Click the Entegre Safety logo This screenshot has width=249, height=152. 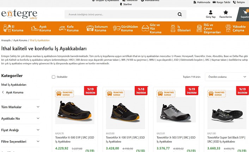[19, 14]
